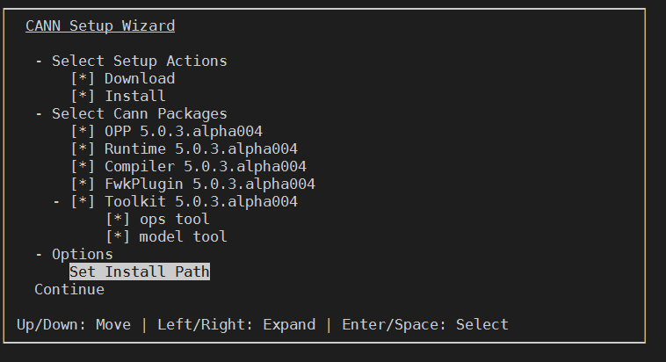Choose Continue to proceed

[69, 290]
